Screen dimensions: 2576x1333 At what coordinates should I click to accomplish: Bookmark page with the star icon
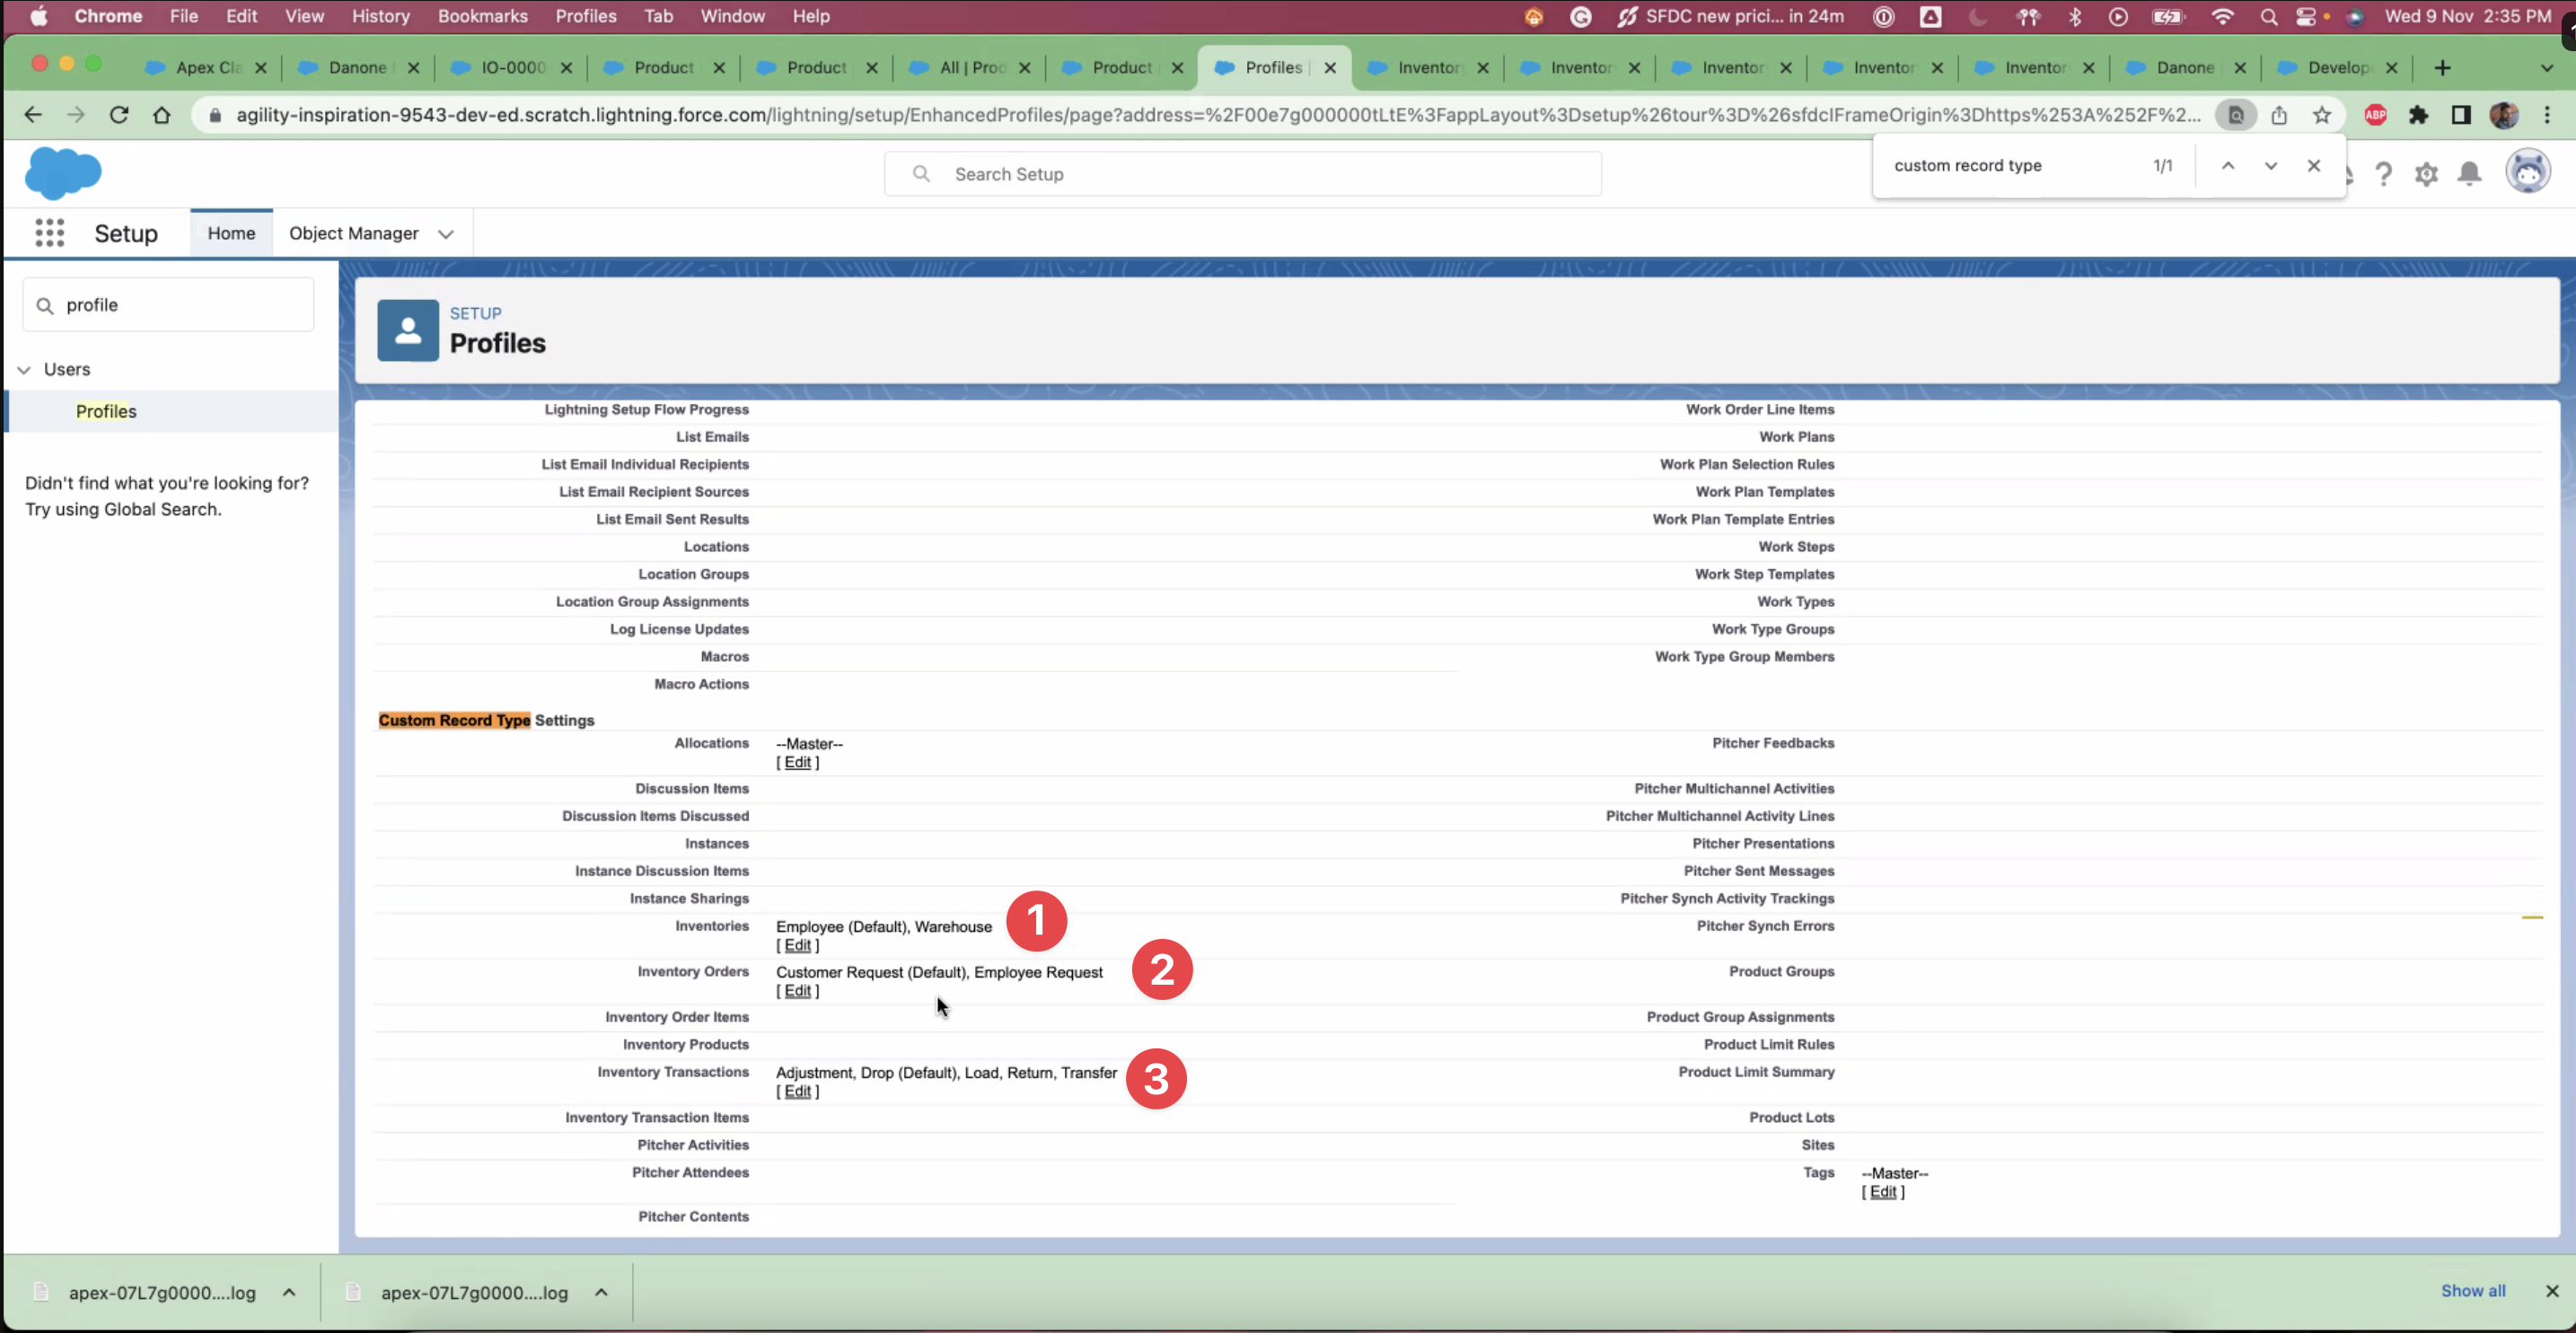pos(2322,115)
